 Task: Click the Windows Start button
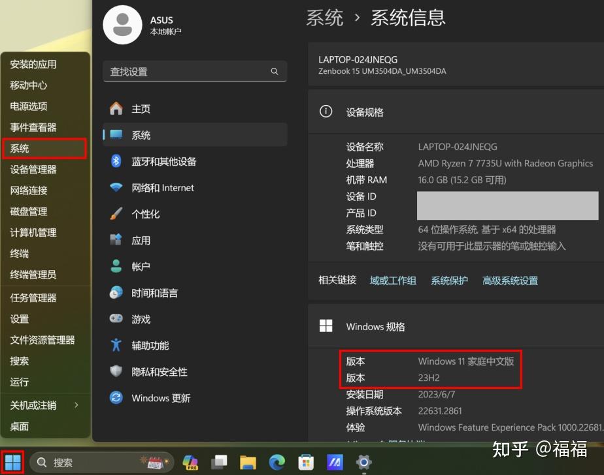tap(12, 463)
